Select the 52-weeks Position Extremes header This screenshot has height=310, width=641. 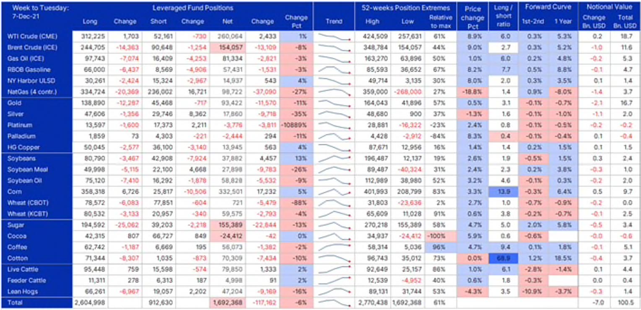coord(405,8)
